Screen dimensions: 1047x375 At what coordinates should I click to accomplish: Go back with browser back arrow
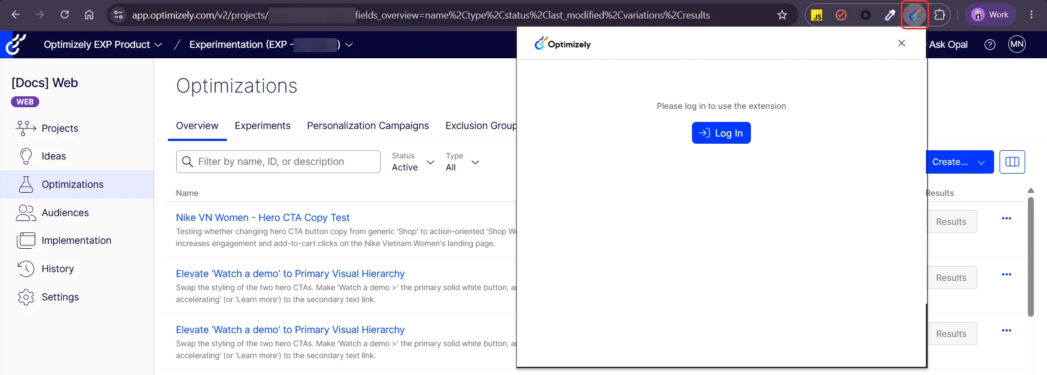click(x=16, y=15)
